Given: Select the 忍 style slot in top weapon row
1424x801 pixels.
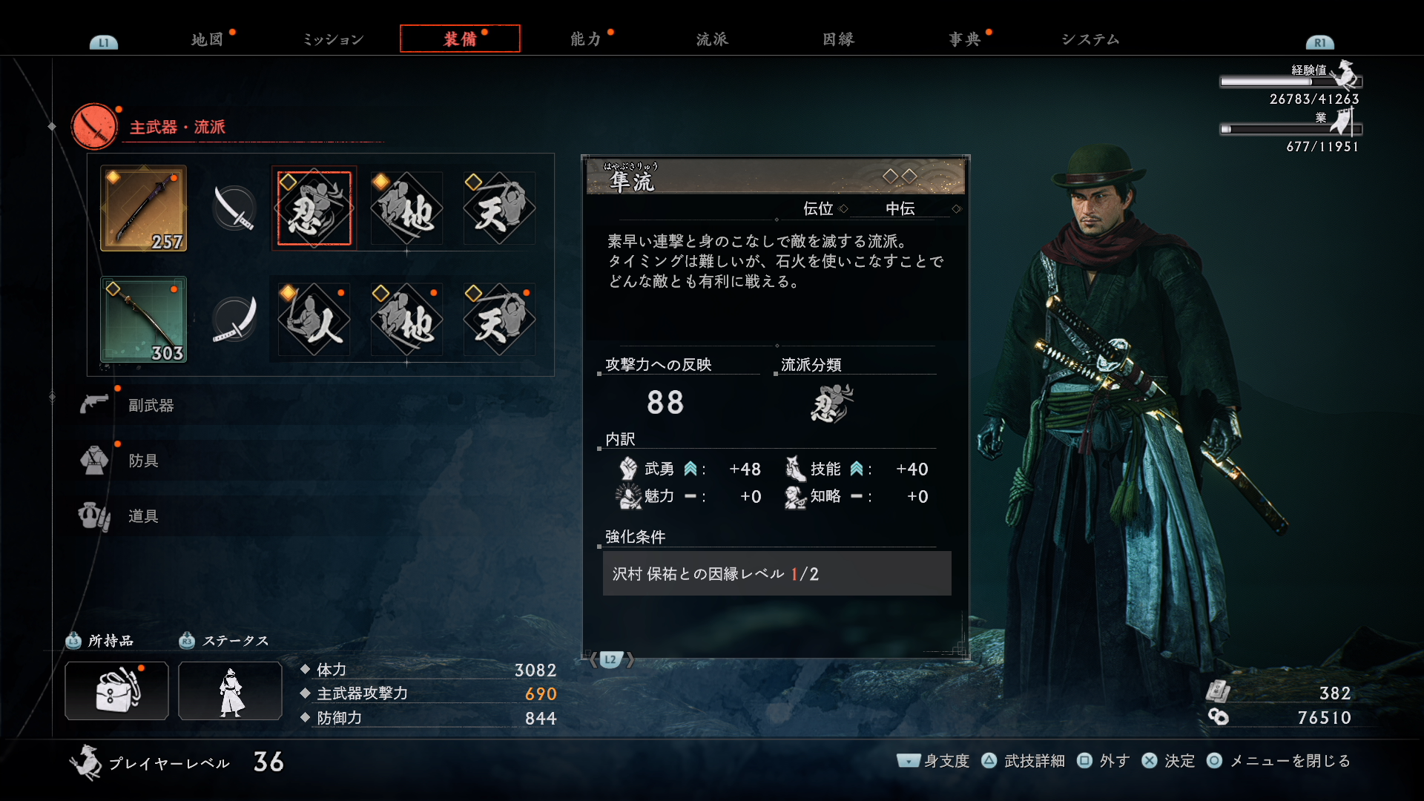Looking at the screenshot, I should tap(314, 208).
